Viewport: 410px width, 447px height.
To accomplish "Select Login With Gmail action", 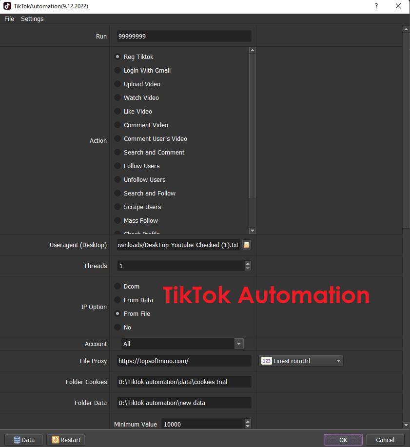I will tap(142, 70).
